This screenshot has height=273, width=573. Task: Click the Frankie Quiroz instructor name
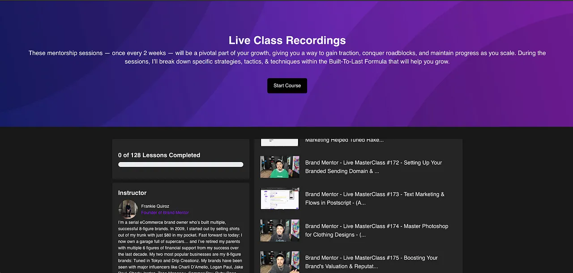point(155,206)
